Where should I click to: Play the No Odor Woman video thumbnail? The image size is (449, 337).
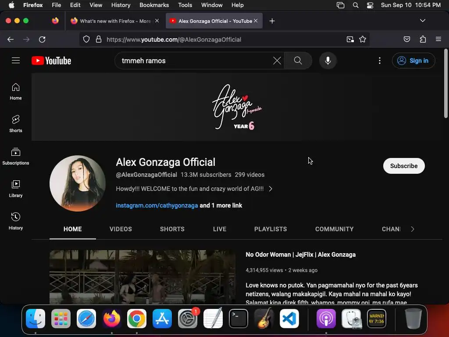tap(143, 277)
